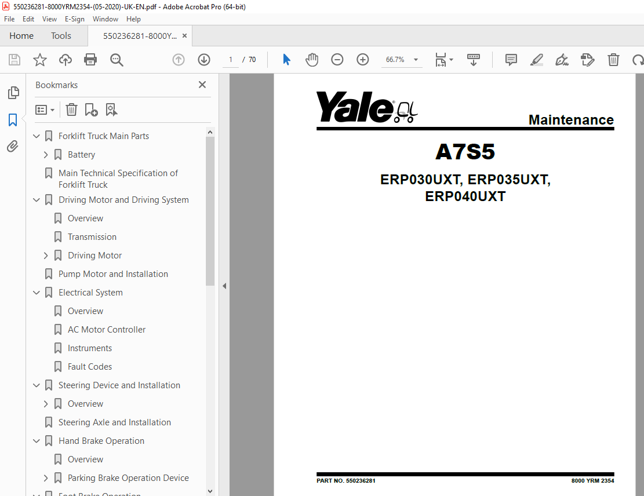Click the Save file icon
Image resolution: width=644 pixels, height=496 pixels.
click(x=14, y=60)
